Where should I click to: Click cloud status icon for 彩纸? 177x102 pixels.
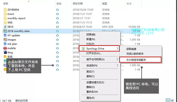point(57,57)
